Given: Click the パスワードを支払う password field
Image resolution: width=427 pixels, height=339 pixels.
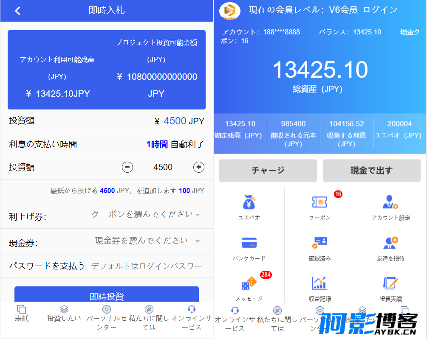Looking at the screenshot, I should click(x=147, y=266).
